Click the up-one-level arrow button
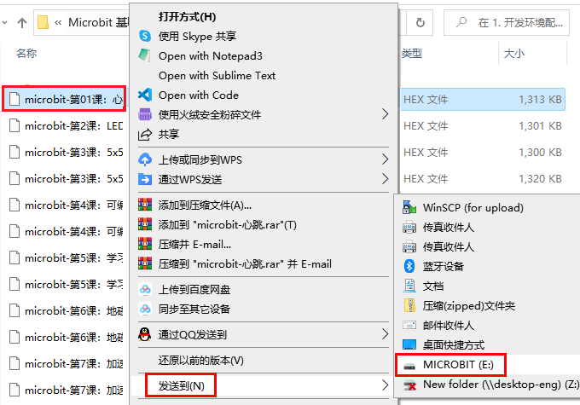The image size is (580, 405). tap(22, 23)
